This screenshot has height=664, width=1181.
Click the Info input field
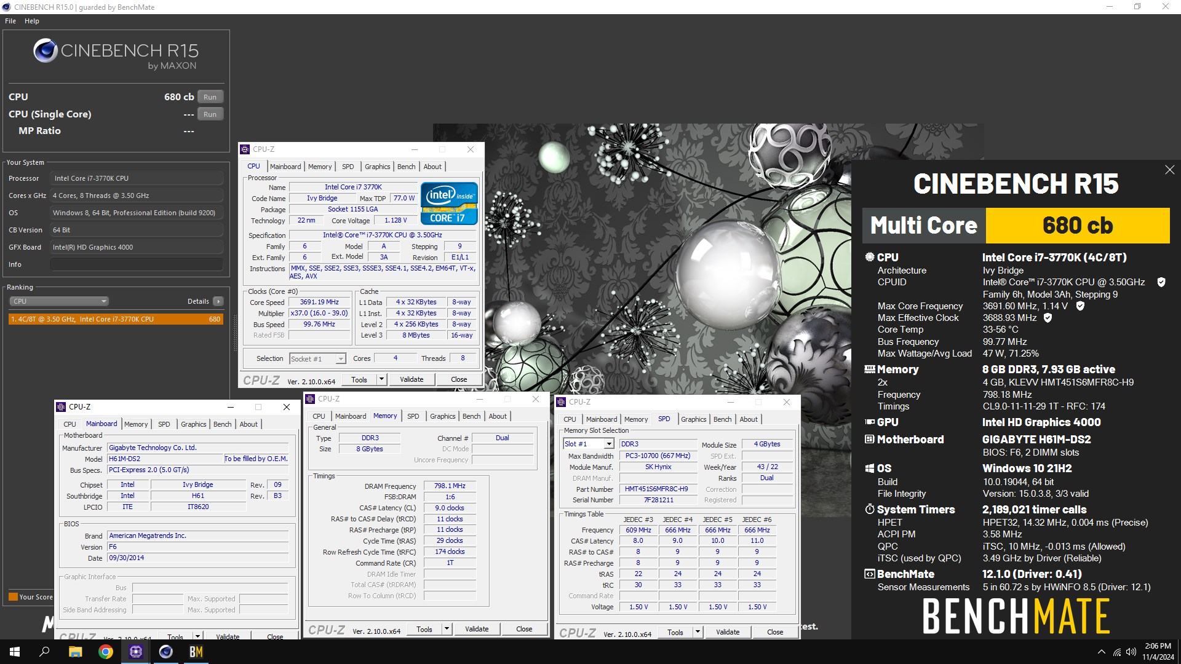point(136,264)
